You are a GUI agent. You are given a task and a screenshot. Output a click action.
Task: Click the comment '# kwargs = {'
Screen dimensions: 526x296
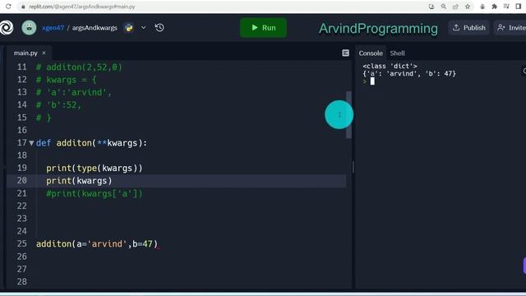pos(66,80)
